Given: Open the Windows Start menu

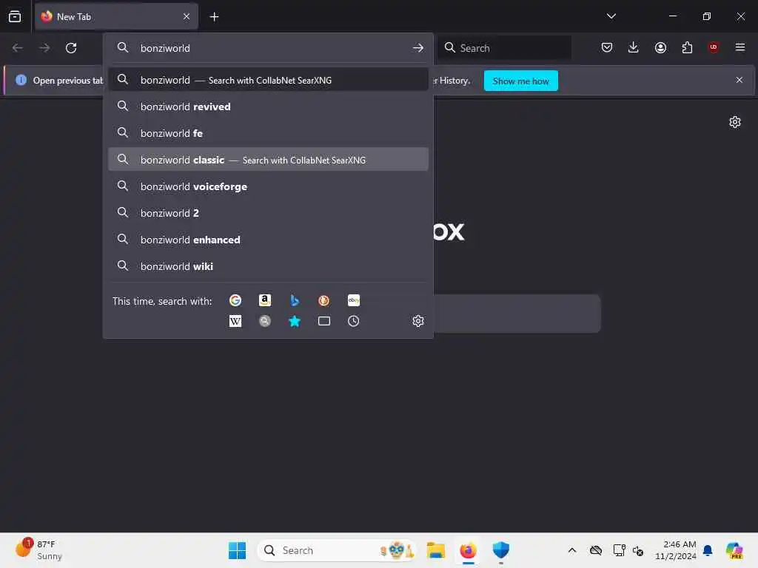Looking at the screenshot, I should (x=237, y=550).
